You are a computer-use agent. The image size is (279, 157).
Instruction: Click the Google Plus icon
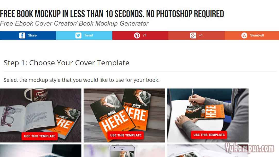click(193, 35)
